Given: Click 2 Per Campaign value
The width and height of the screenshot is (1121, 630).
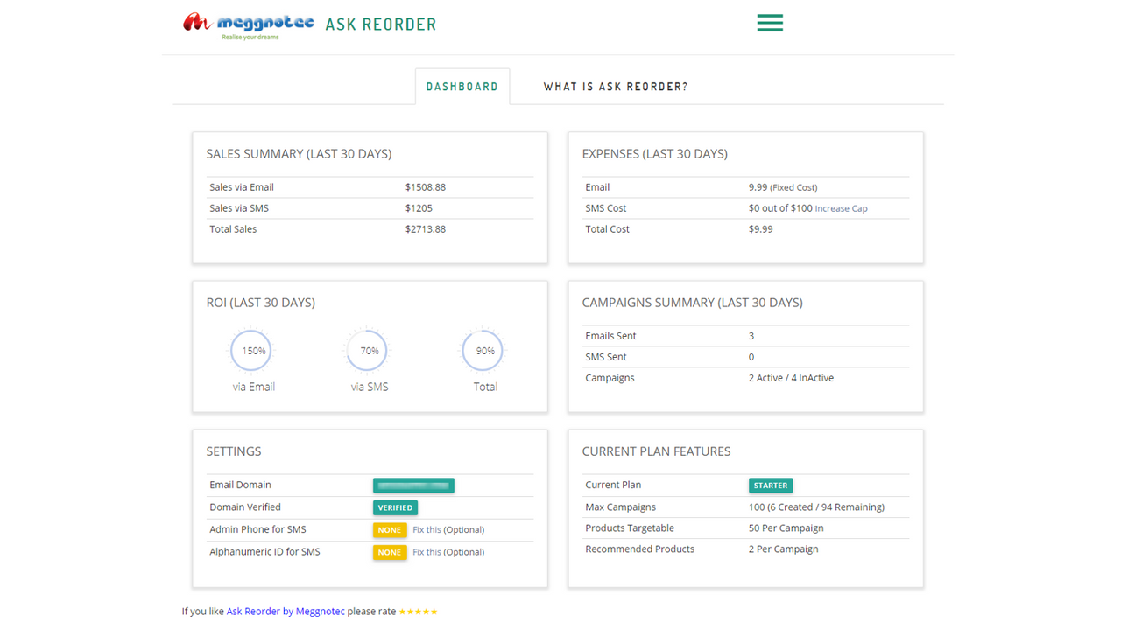Looking at the screenshot, I should point(783,549).
